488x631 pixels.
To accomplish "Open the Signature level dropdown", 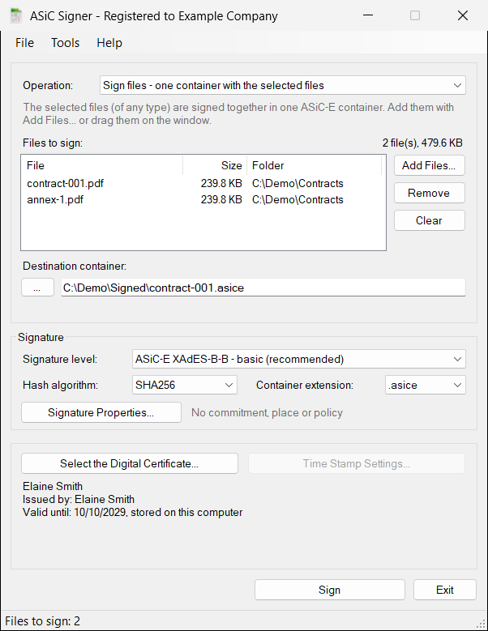I will pos(299,359).
